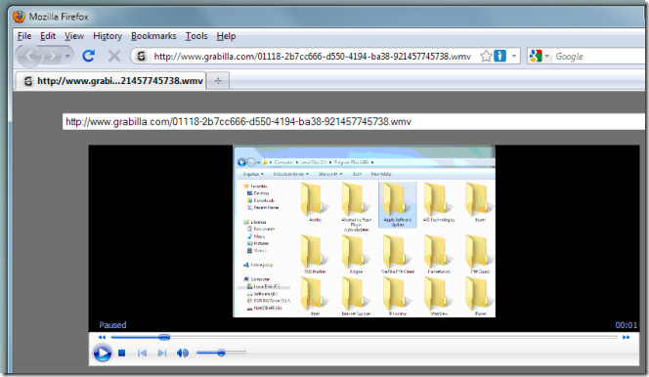Click the Firefox logo in title bar
649x377 pixels.
click(19, 17)
